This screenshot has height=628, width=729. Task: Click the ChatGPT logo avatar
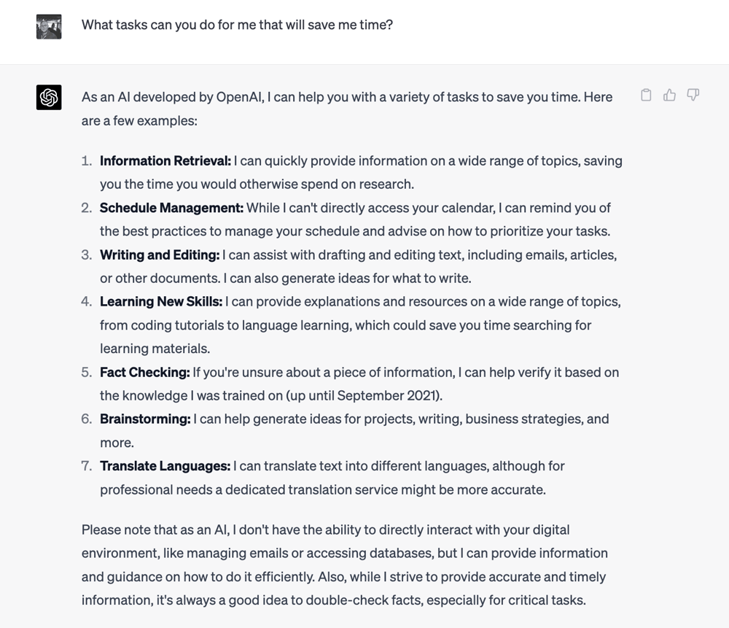pyautogui.click(x=49, y=97)
